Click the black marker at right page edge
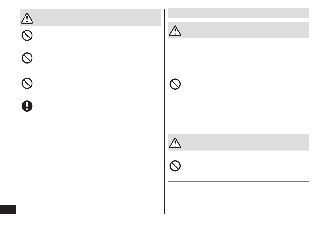Screen dimensions: 329x231 coord(328,209)
